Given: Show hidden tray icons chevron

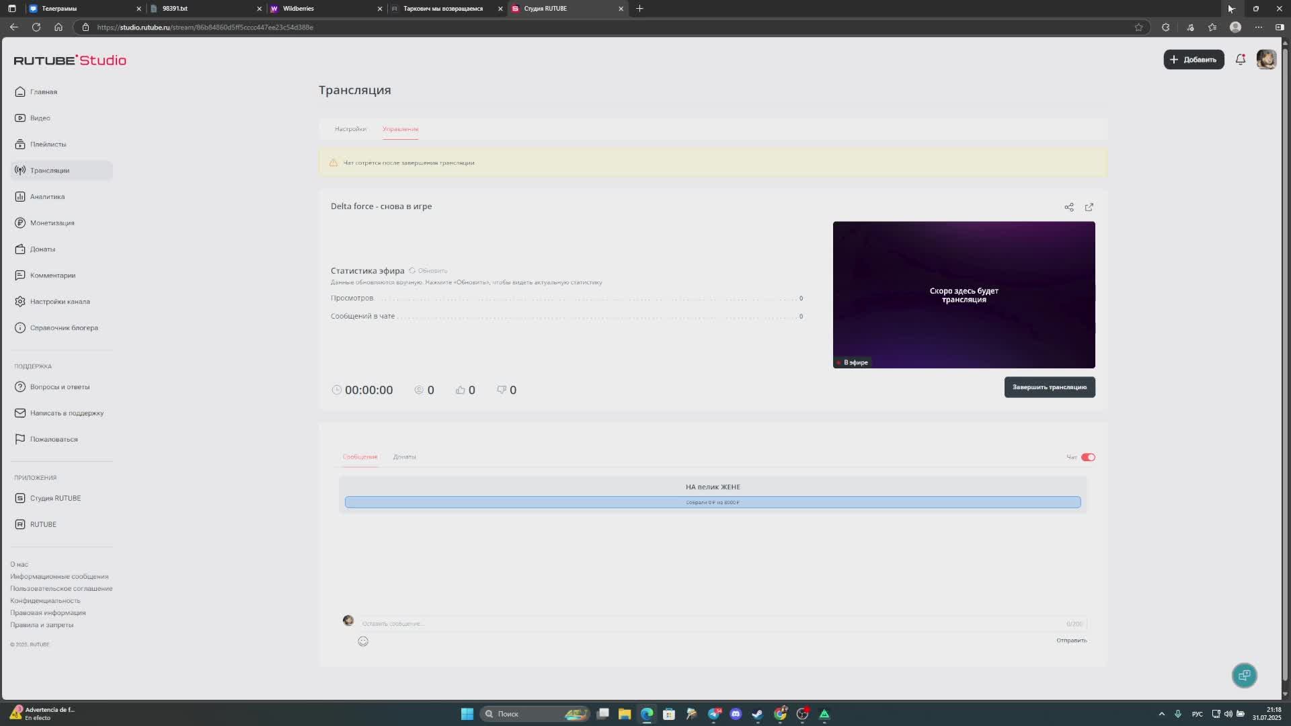Looking at the screenshot, I should [1161, 714].
